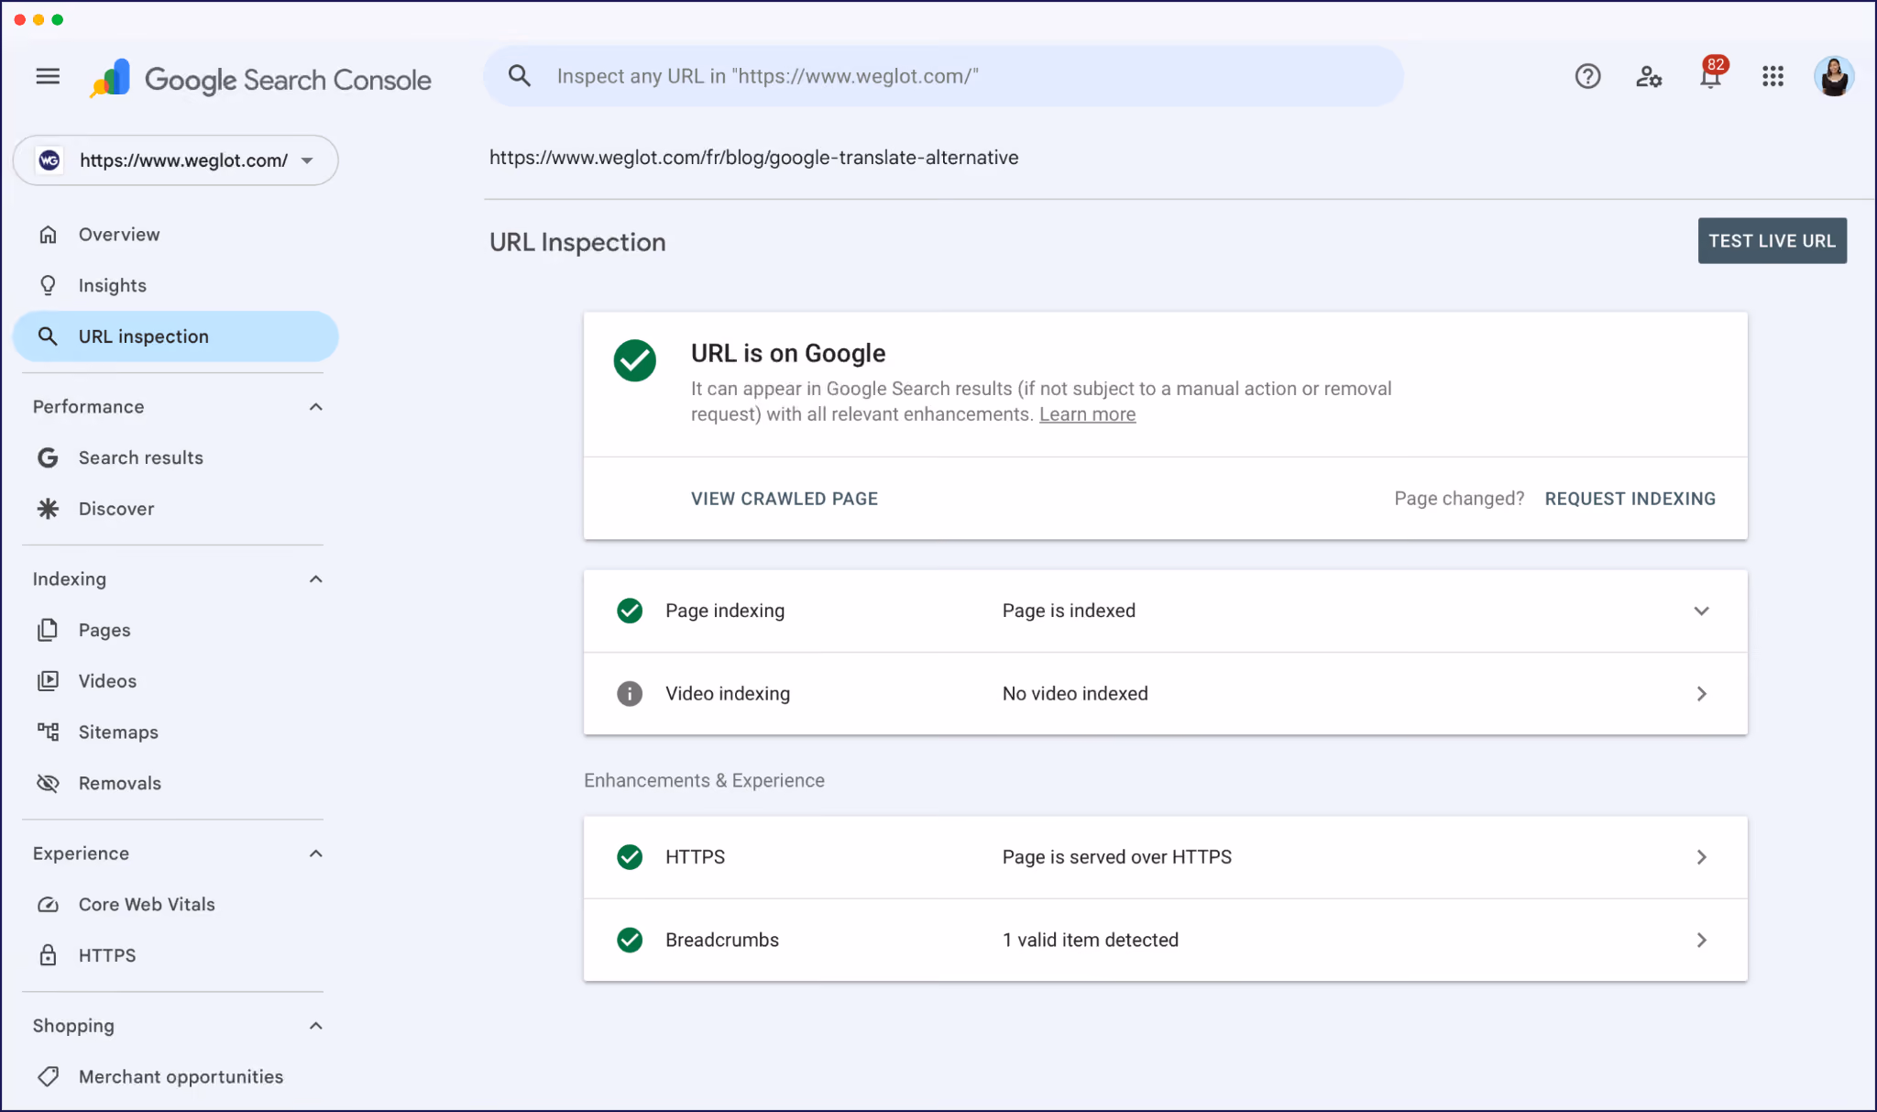The width and height of the screenshot is (1877, 1112).
Task: Click No video indexed status text
Action: (1075, 694)
